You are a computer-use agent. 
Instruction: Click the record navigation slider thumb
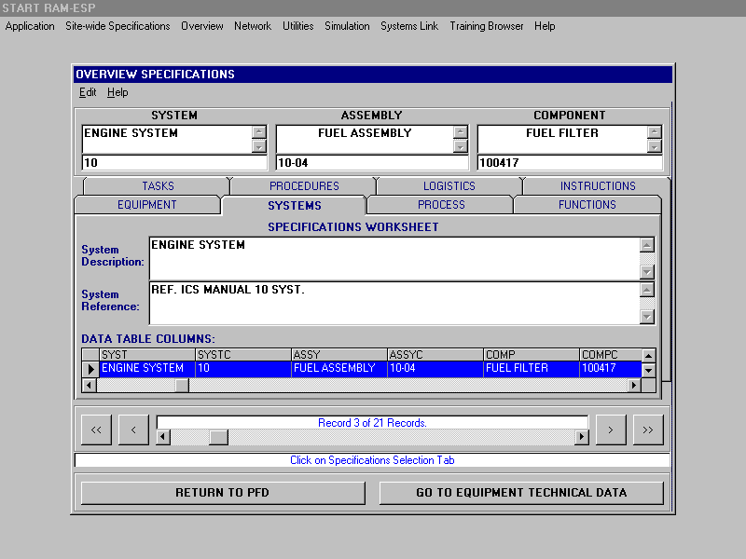coord(218,437)
